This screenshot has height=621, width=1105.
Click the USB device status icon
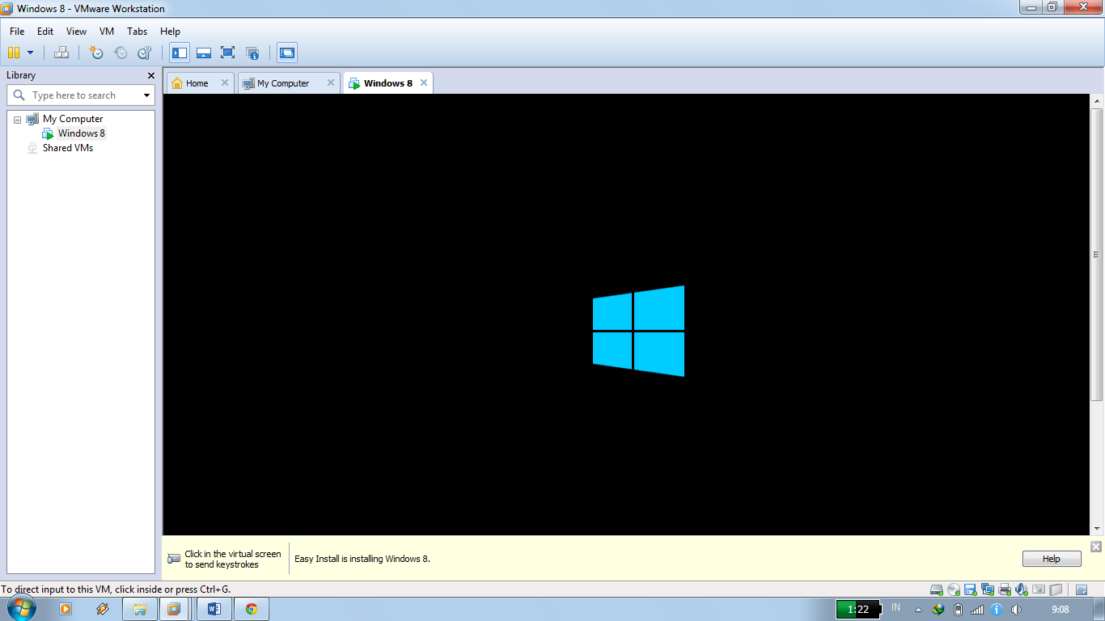1056,589
